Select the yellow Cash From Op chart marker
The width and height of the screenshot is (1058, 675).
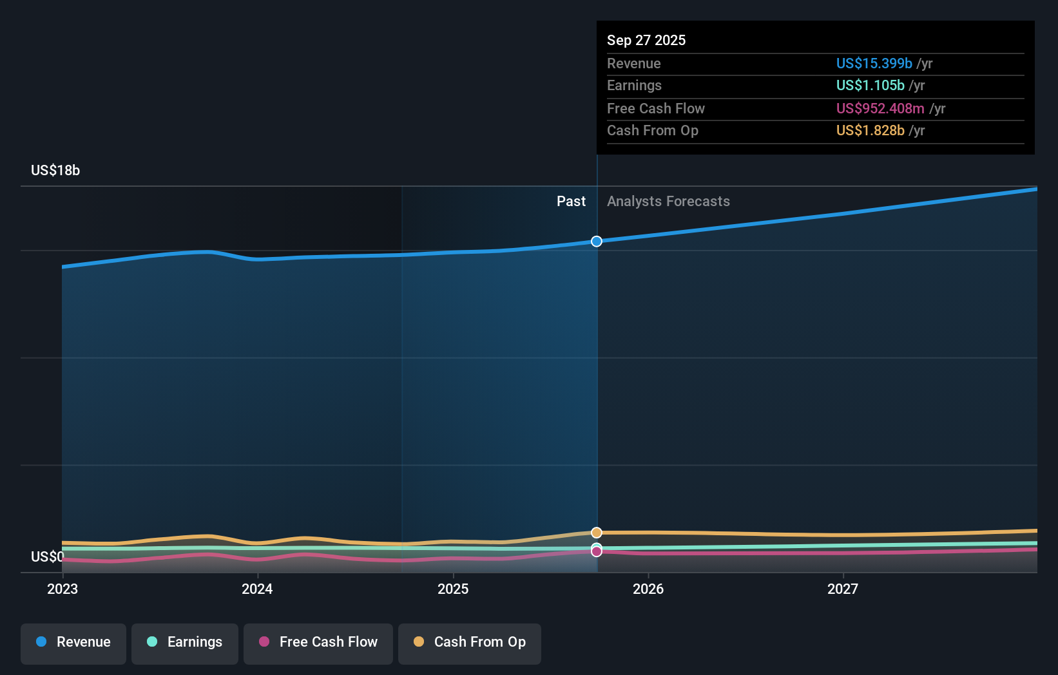coord(596,532)
